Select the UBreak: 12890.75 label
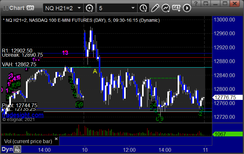 22,55
